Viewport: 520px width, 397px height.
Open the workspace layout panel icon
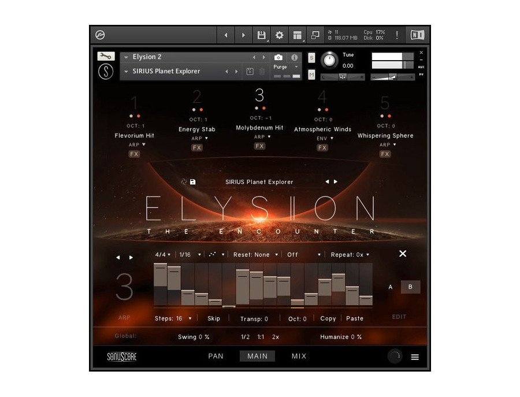point(298,35)
